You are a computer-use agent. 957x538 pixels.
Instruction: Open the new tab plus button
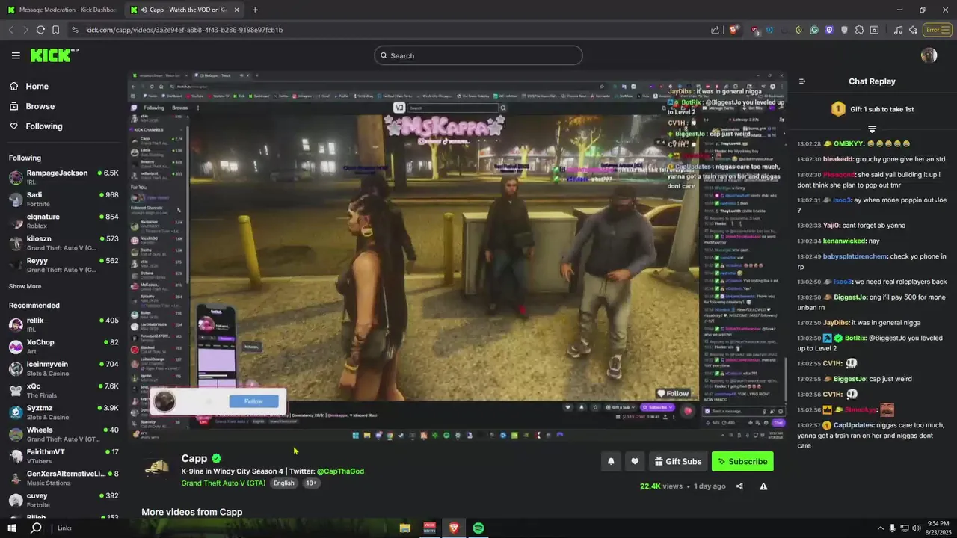[x=255, y=10]
